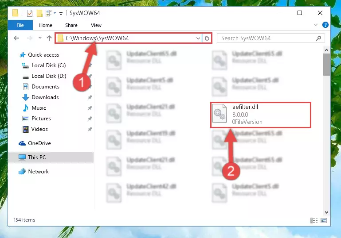Image resolution: width=341 pixels, height=238 pixels.
Task: Click the OneDrive cloud icon
Action: [x=22, y=143]
